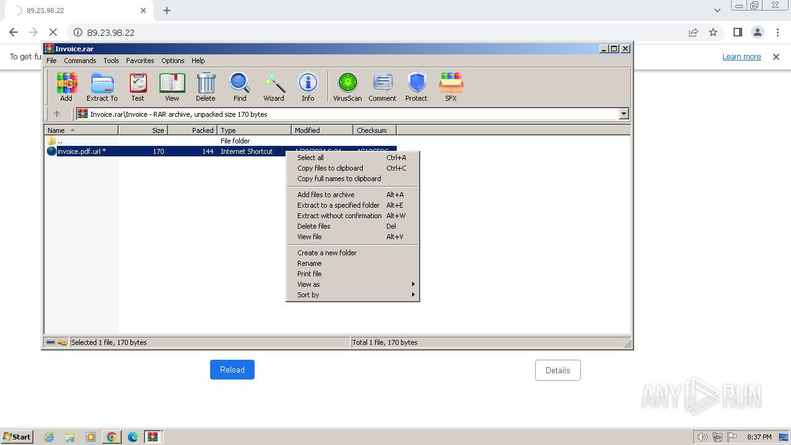The height and width of the screenshot is (445, 791).
Task: Close the 89.23.98.22 tab
Action: [143, 11]
